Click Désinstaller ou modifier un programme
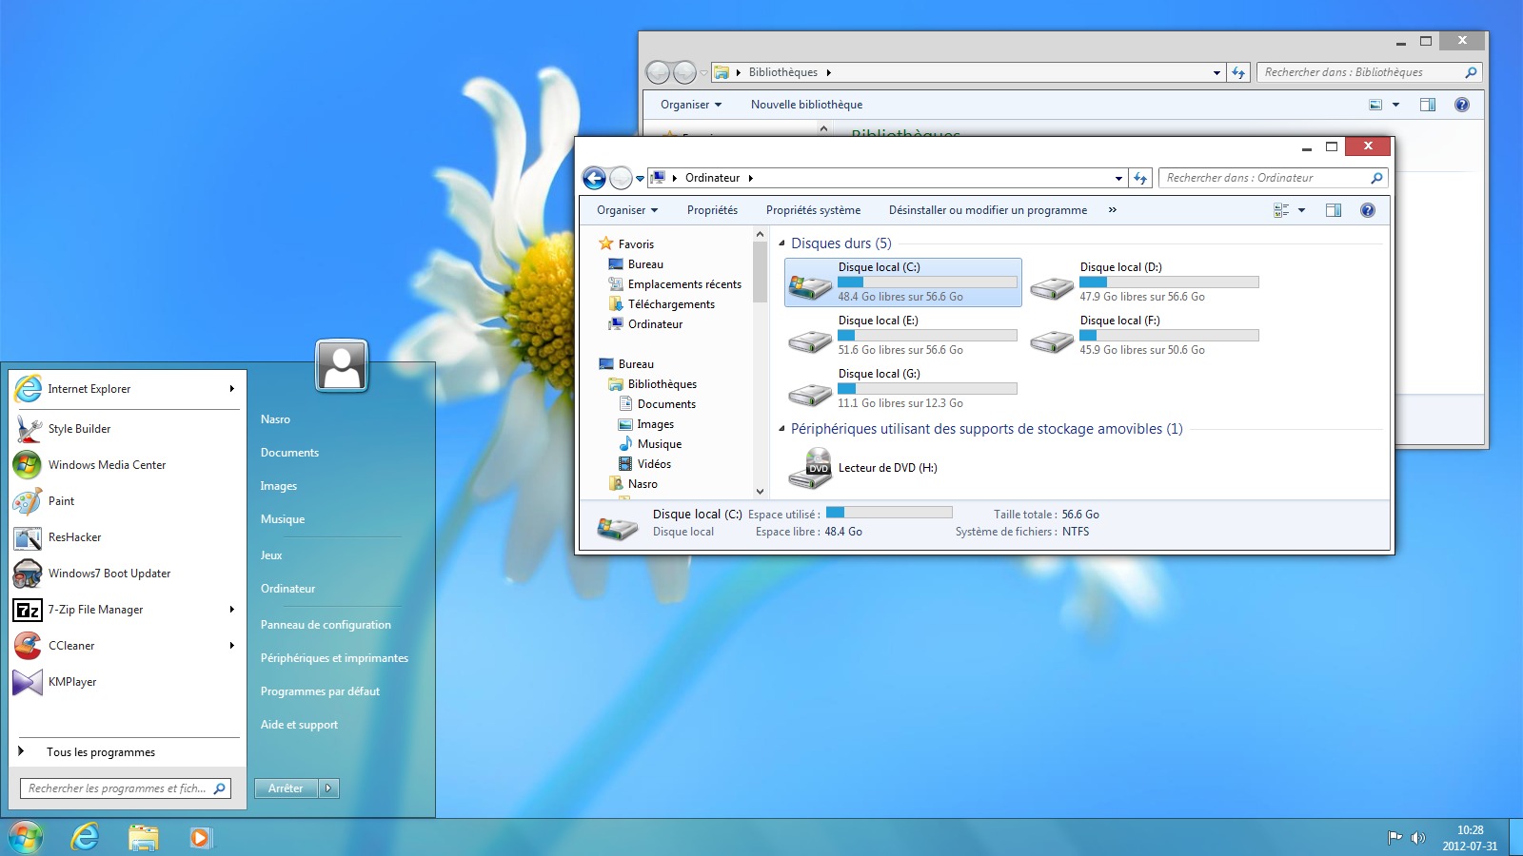Viewport: 1523px width, 856px height. [988, 210]
